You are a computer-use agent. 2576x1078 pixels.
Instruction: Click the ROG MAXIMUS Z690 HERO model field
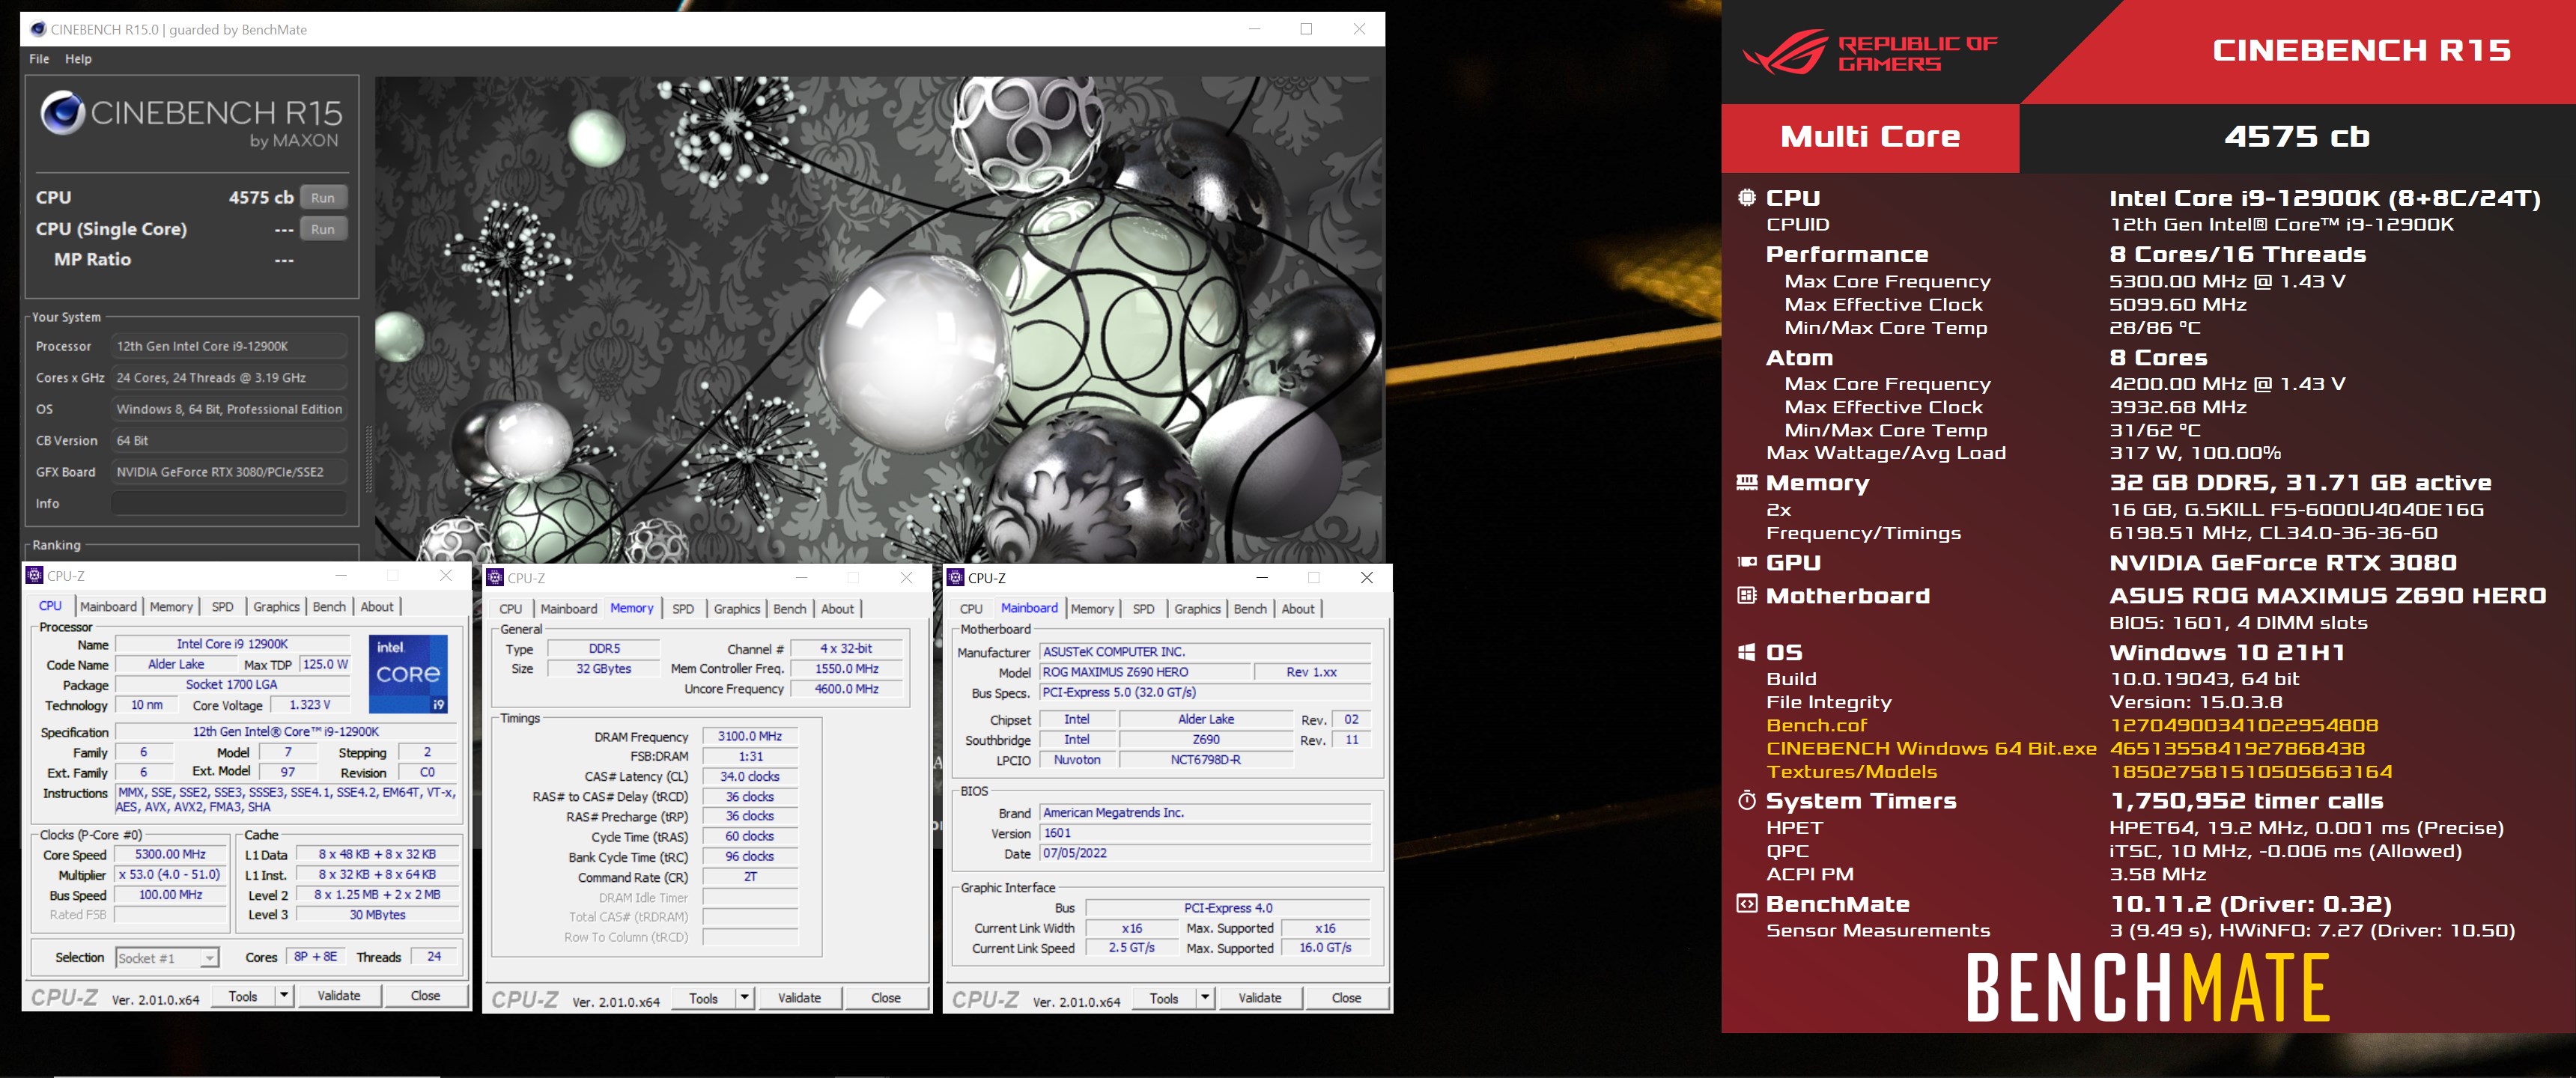pyautogui.click(x=1145, y=672)
